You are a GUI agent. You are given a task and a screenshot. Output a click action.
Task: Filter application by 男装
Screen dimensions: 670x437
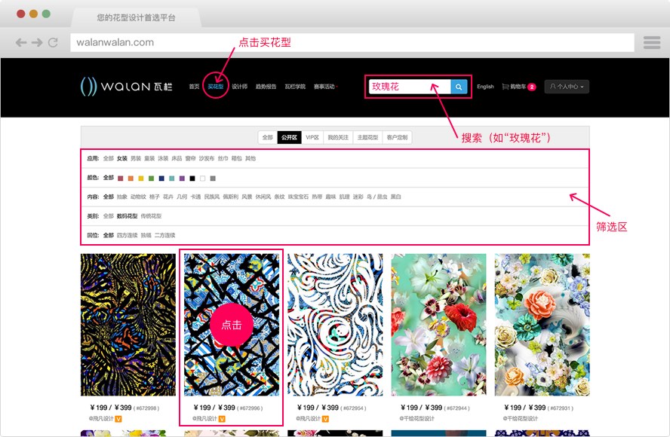(136, 158)
